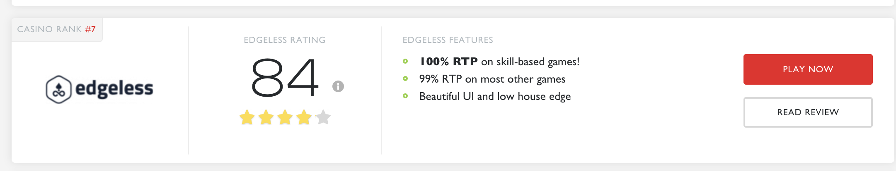This screenshot has width=896, height=171.
Task: Click the Edgeless Rating heading
Action: (x=285, y=40)
